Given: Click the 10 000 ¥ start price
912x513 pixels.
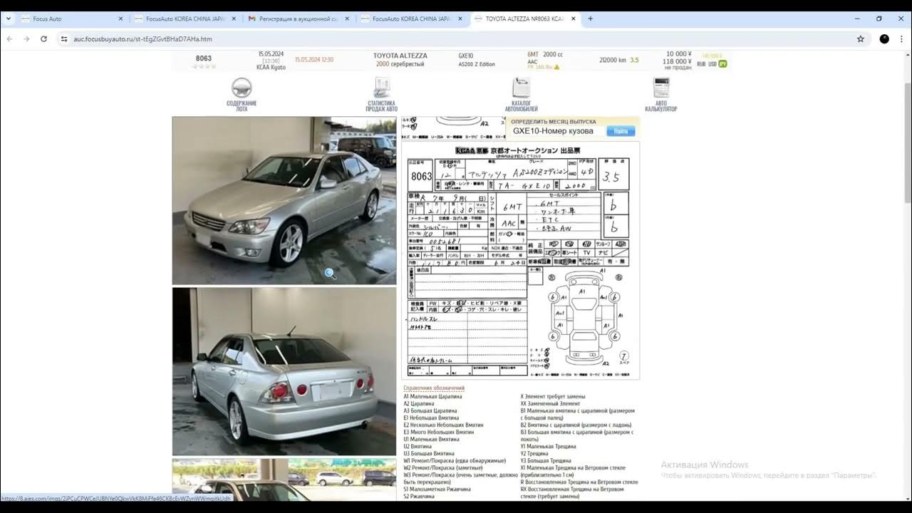Looking at the screenshot, I should click(679, 54).
